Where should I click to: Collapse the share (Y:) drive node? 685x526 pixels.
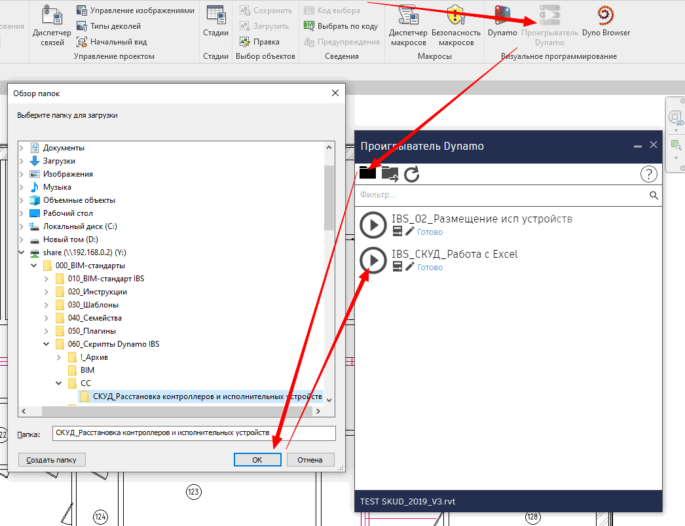click(x=22, y=253)
